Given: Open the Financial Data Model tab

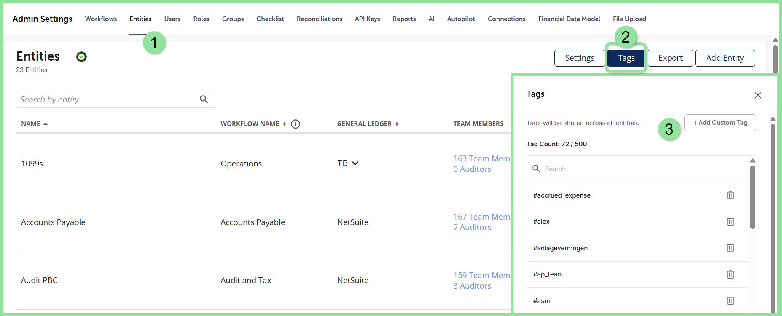Looking at the screenshot, I should [569, 19].
